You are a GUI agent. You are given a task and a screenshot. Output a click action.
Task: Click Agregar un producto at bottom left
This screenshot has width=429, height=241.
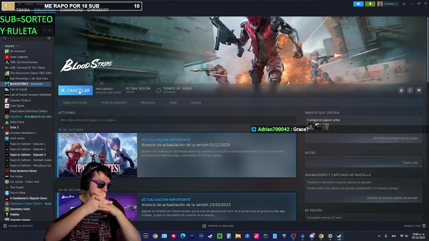pyautogui.click(x=18, y=226)
